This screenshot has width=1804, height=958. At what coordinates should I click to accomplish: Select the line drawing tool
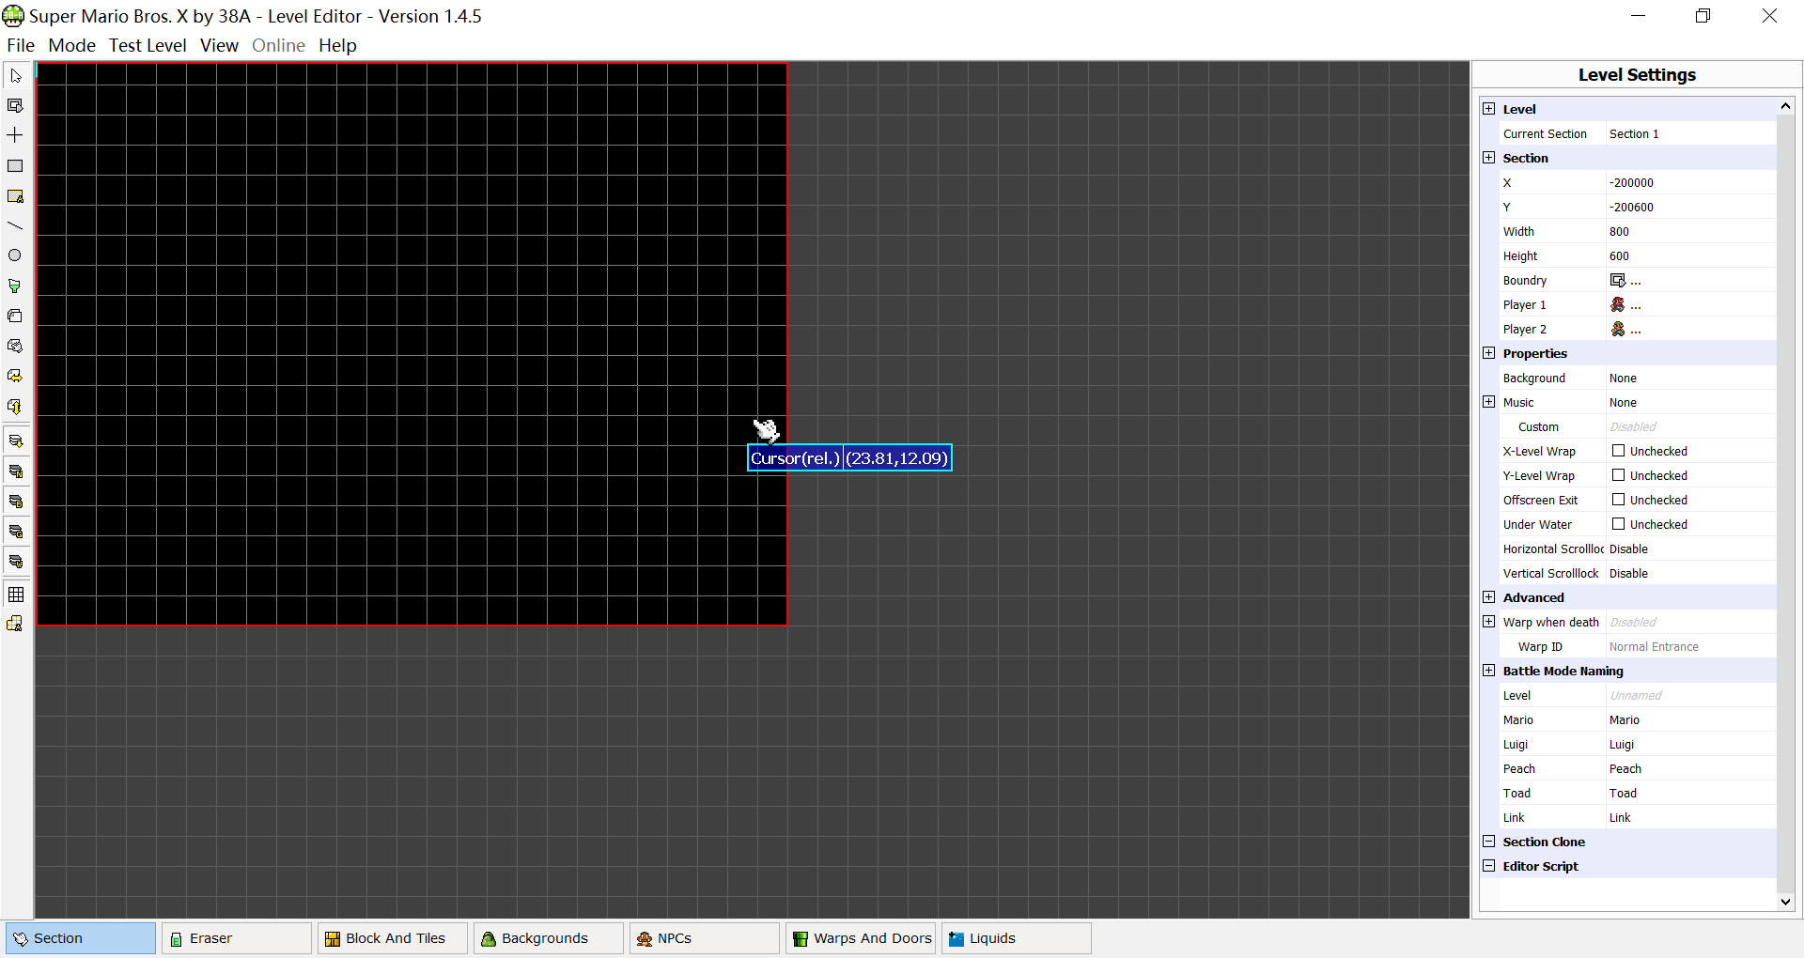click(16, 226)
